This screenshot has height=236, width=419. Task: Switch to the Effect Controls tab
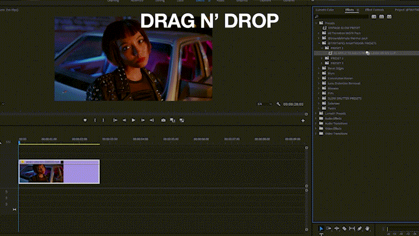374,10
